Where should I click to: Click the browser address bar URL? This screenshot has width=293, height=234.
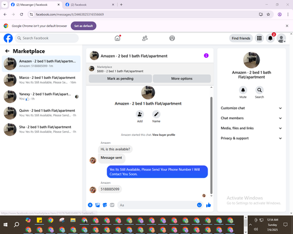(70, 15)
